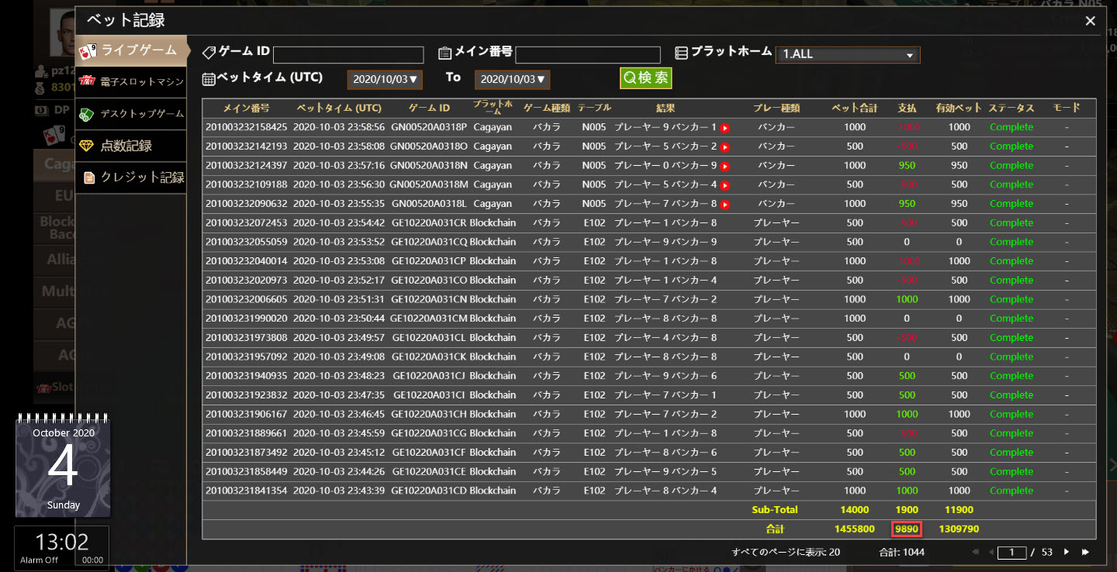
Task: Click game ID GE10220A031CJ
Action: 429,376
